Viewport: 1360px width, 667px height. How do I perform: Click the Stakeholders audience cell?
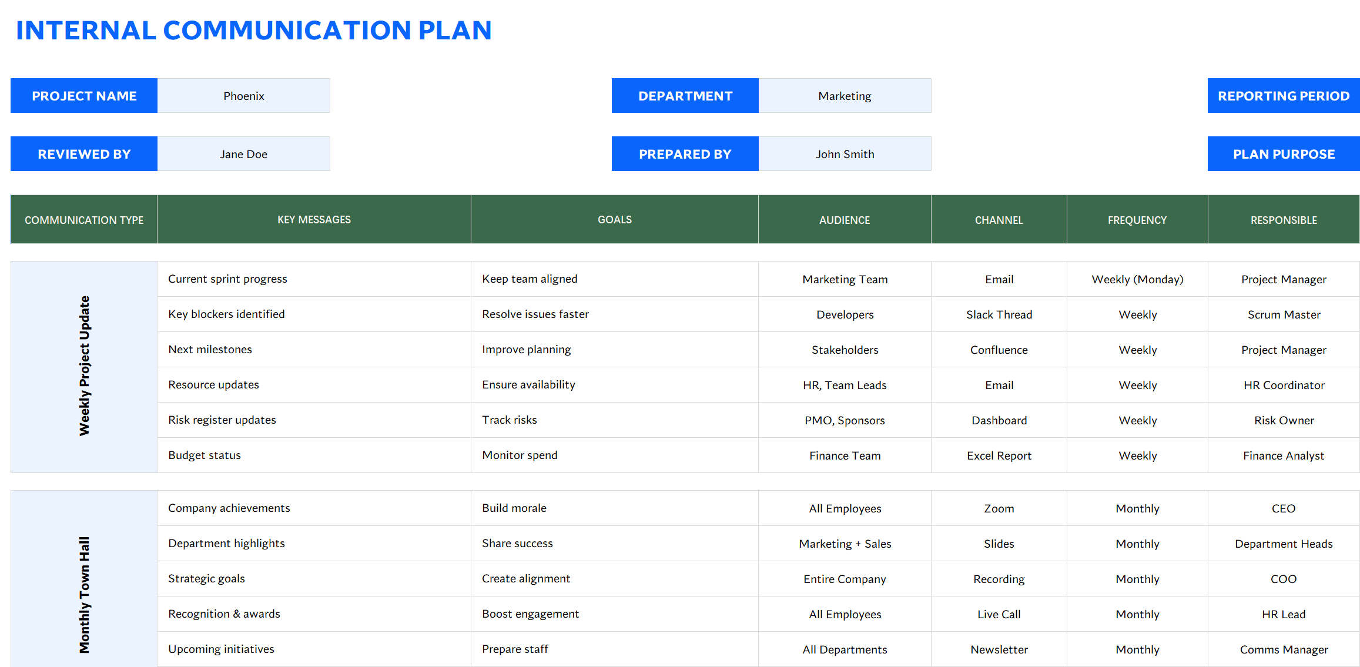[x=845, y=350]
